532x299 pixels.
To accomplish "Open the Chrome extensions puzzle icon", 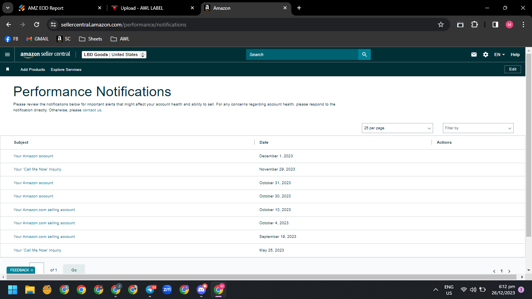I will click(x=474, y=25).
